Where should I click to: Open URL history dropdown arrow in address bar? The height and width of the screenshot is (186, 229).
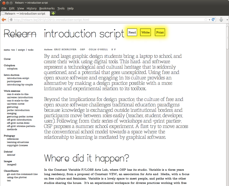point(209,20)
